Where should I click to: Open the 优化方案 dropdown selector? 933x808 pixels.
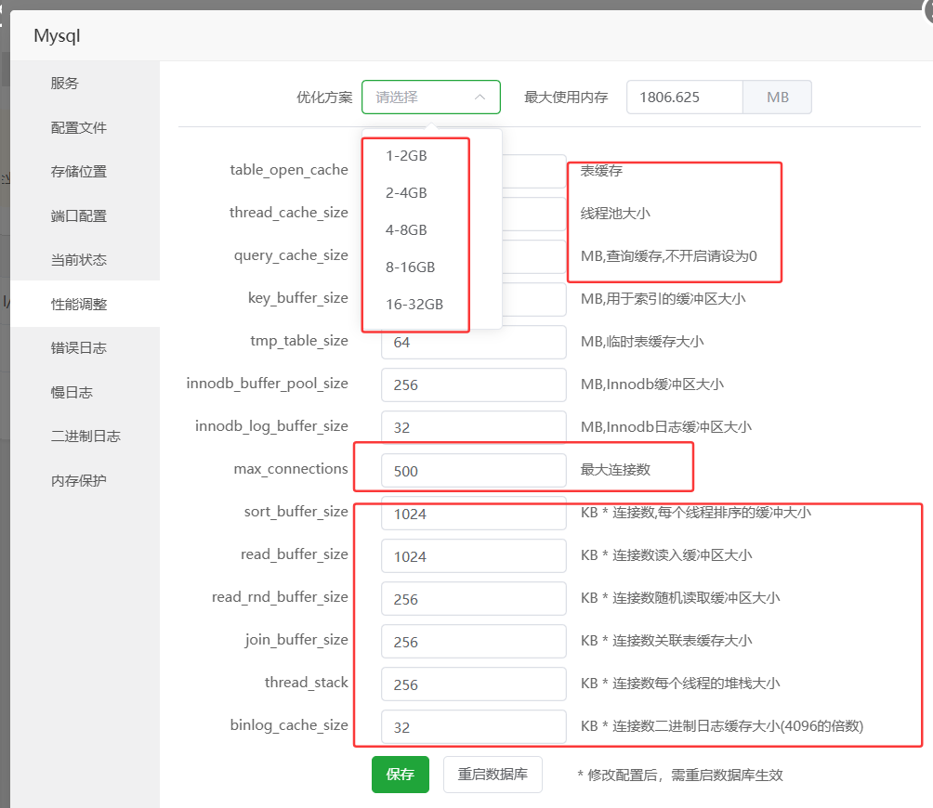point(430,97)
